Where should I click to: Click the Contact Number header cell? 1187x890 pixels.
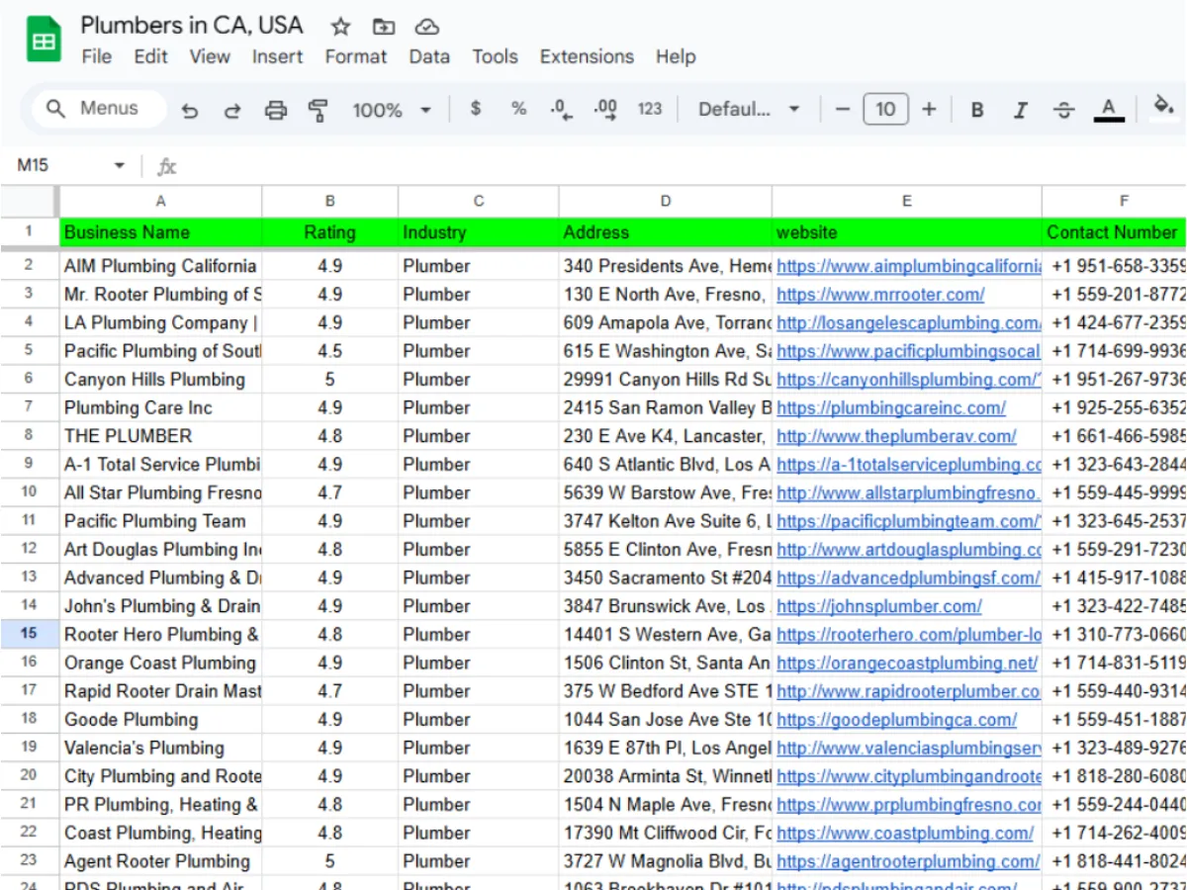coord(1115,232)
